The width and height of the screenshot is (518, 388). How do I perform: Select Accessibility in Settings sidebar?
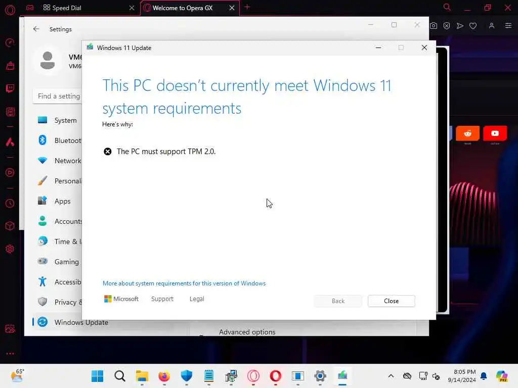coord(58,282)
